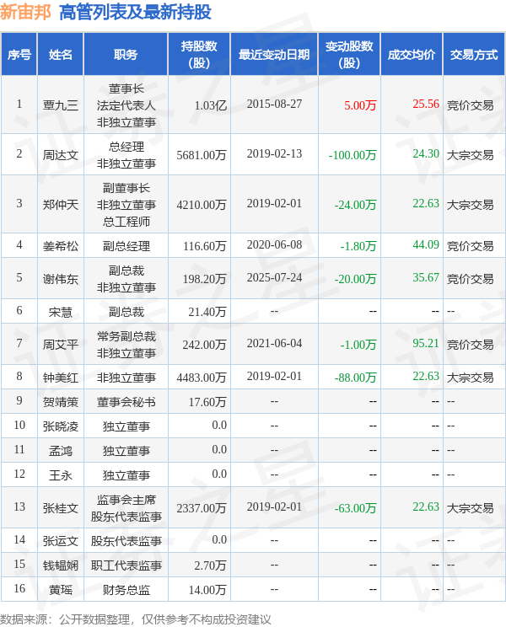The height and width of the screenshot is (627, 506).
Task: Click holdings value 4210.00万
Action: click(202, 204)
